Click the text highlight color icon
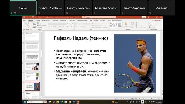 (x=68, y=27)
